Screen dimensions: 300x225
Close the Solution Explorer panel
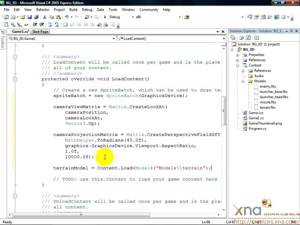[x=297, y=31]
